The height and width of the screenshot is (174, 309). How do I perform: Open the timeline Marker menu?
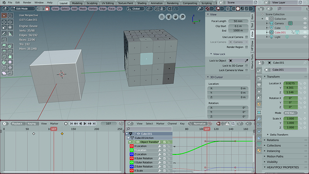tap(54, 123)
